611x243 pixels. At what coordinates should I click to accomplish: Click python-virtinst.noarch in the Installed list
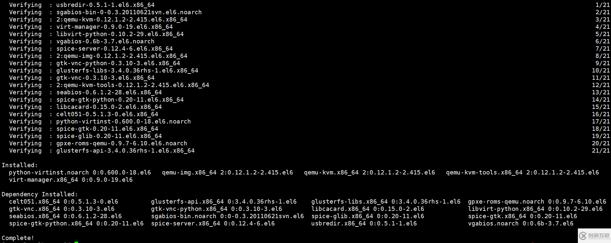49,172
